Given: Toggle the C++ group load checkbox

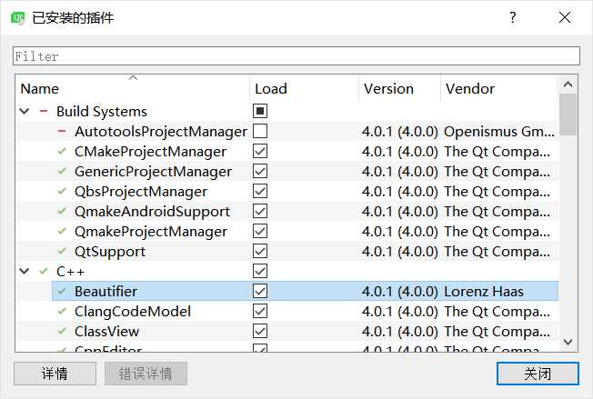Looking at the screenshot, I should 260,271.
